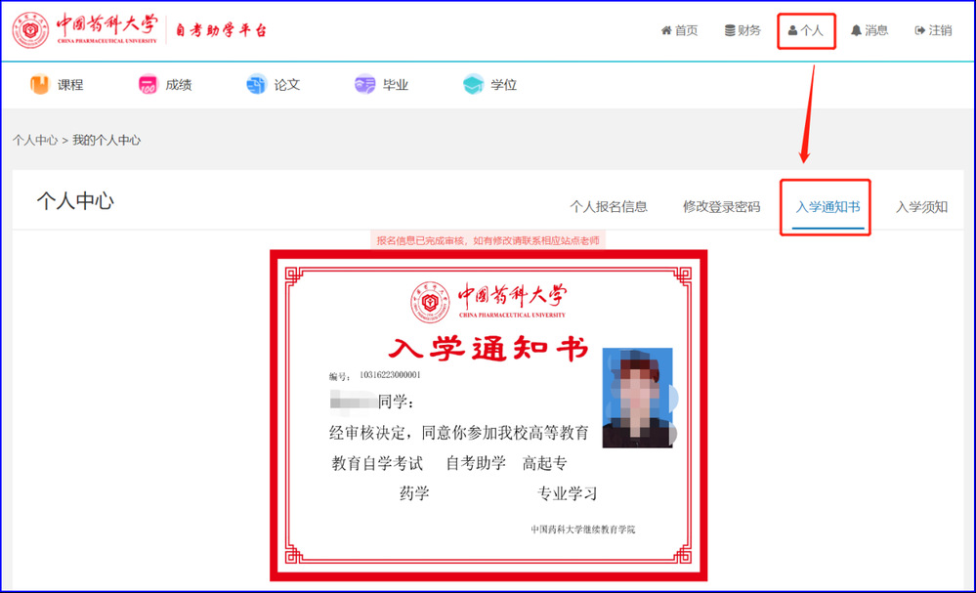Open the 课程 course text label
The width and height of the screenshot is (976, 593).
[x=70, y=85]
